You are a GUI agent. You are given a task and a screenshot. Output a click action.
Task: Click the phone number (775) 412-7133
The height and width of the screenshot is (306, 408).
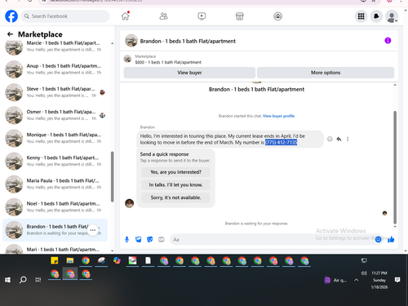pos(281,142)
